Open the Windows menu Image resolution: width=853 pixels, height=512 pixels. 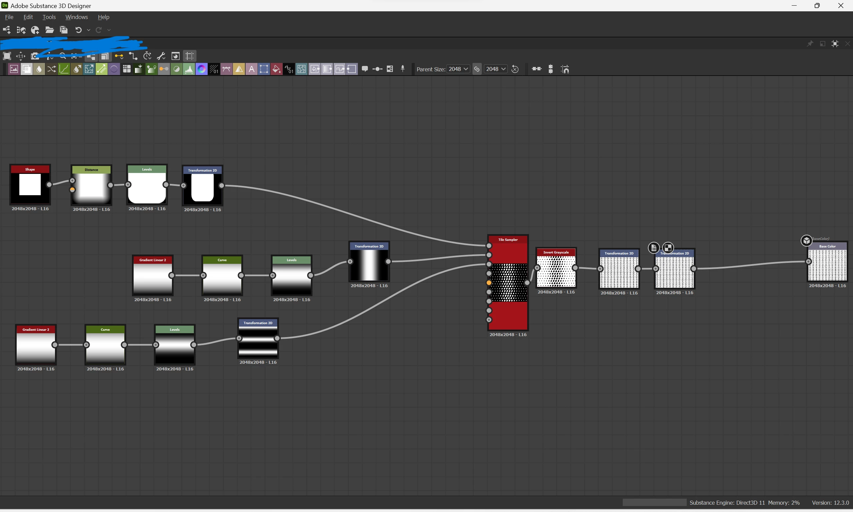(76, 17)
